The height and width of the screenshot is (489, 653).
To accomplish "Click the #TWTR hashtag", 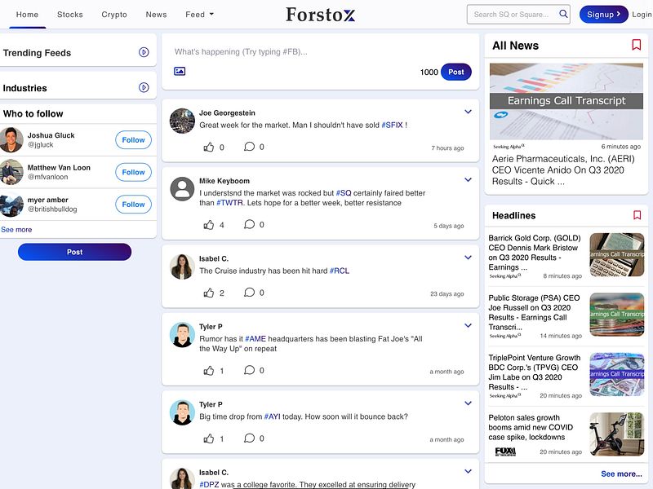I will click(229, 202).
